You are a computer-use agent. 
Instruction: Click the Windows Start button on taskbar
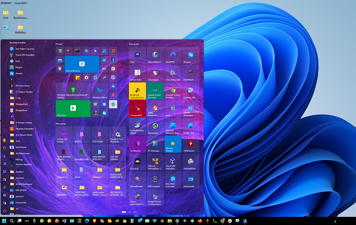tap(4, 221)
